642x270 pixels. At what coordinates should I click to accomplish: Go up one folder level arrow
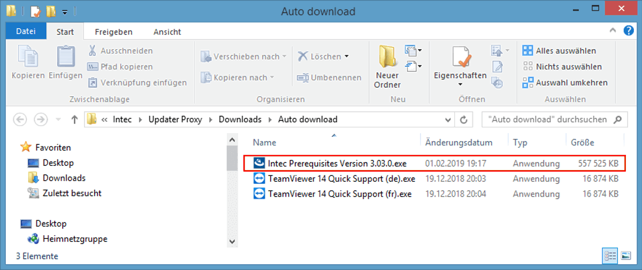74,120
